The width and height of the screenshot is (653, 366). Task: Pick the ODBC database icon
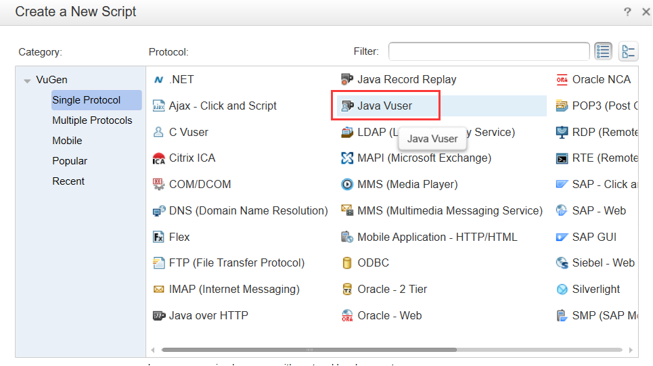click(347, 263)
